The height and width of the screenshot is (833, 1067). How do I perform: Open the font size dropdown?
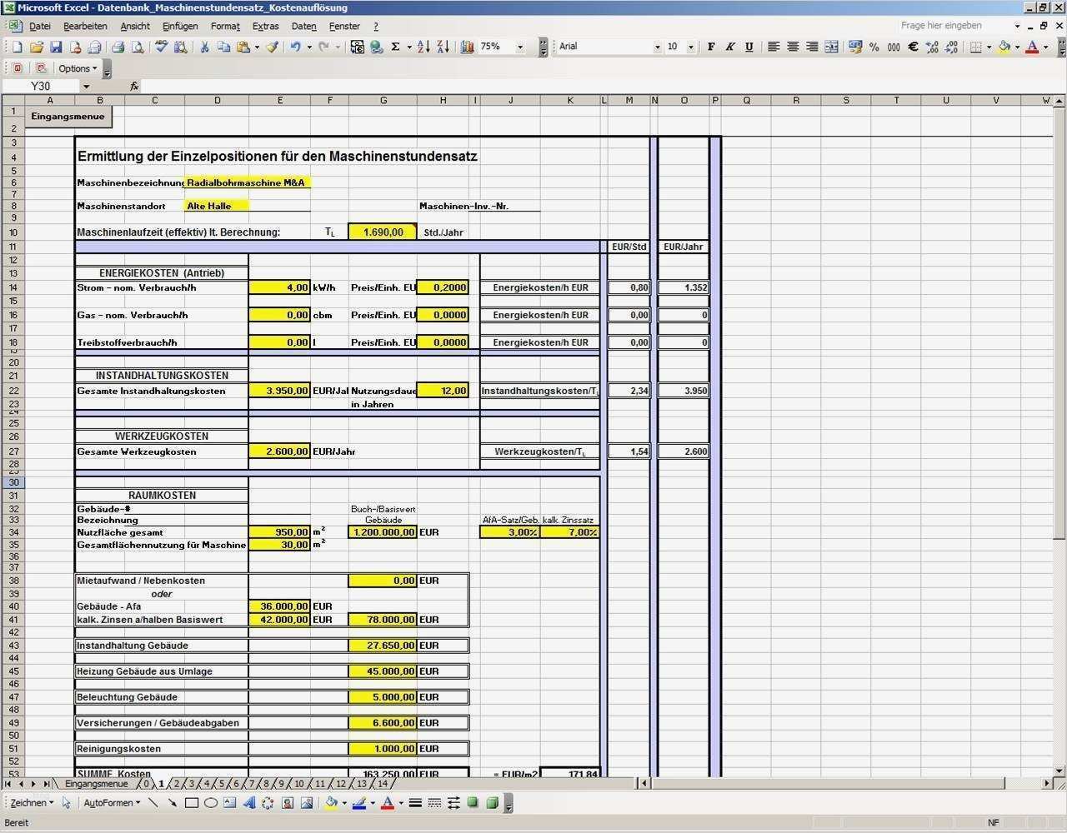[x=691, y=47]
